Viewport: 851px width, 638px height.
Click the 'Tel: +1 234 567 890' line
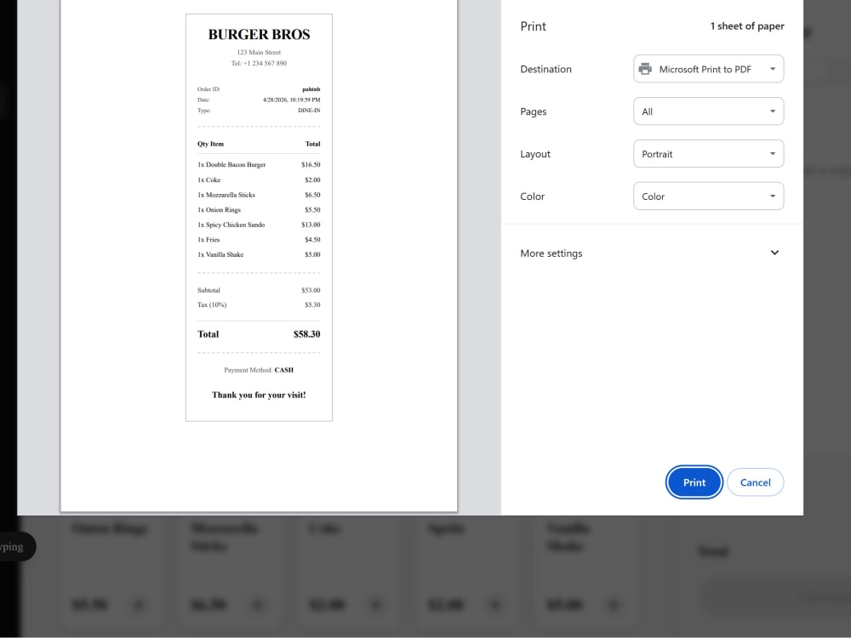259,63
